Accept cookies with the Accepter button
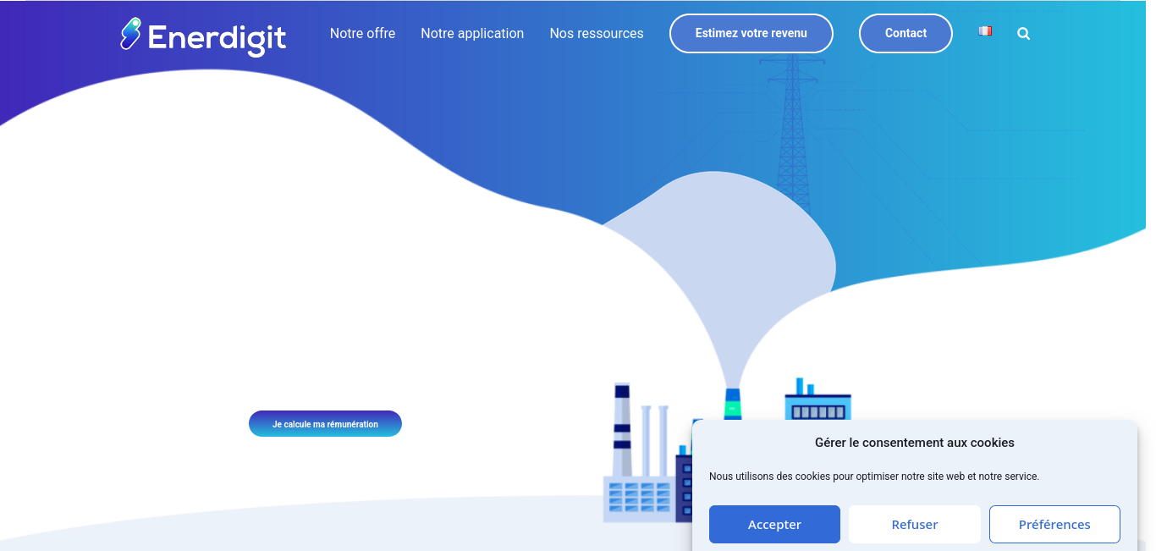This screenshot has width=1156, height=551. click(774, 525)
